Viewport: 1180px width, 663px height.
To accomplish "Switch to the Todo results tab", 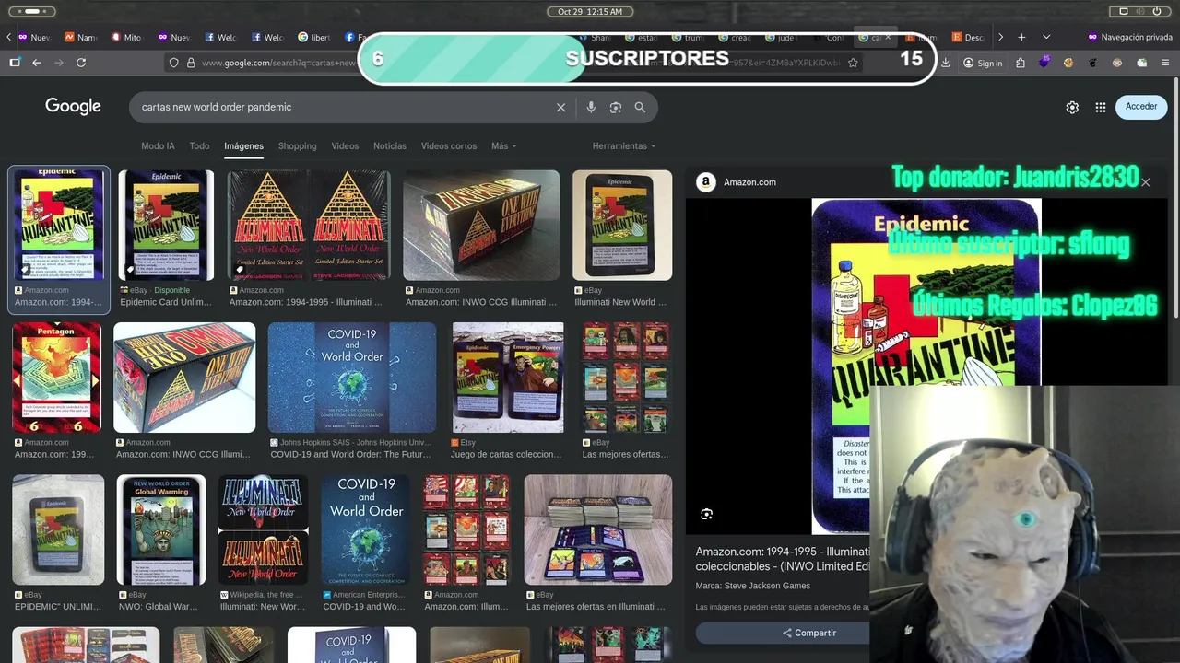I will pyautogui.click(x=199, y=145).
